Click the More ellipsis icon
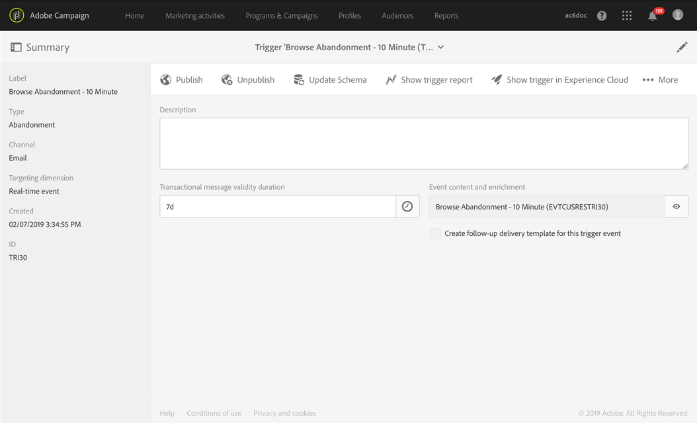 pyautogui.click(x=648, y=79)
